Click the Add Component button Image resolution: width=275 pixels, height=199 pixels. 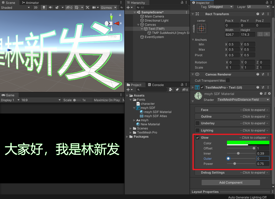point(230,182)
